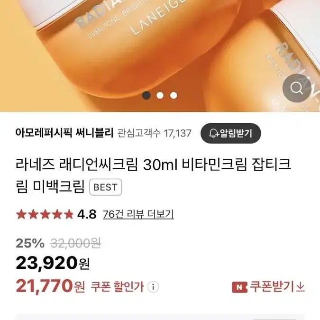Click the 4.8 rating score
The image size is (320, 320).
87,214
